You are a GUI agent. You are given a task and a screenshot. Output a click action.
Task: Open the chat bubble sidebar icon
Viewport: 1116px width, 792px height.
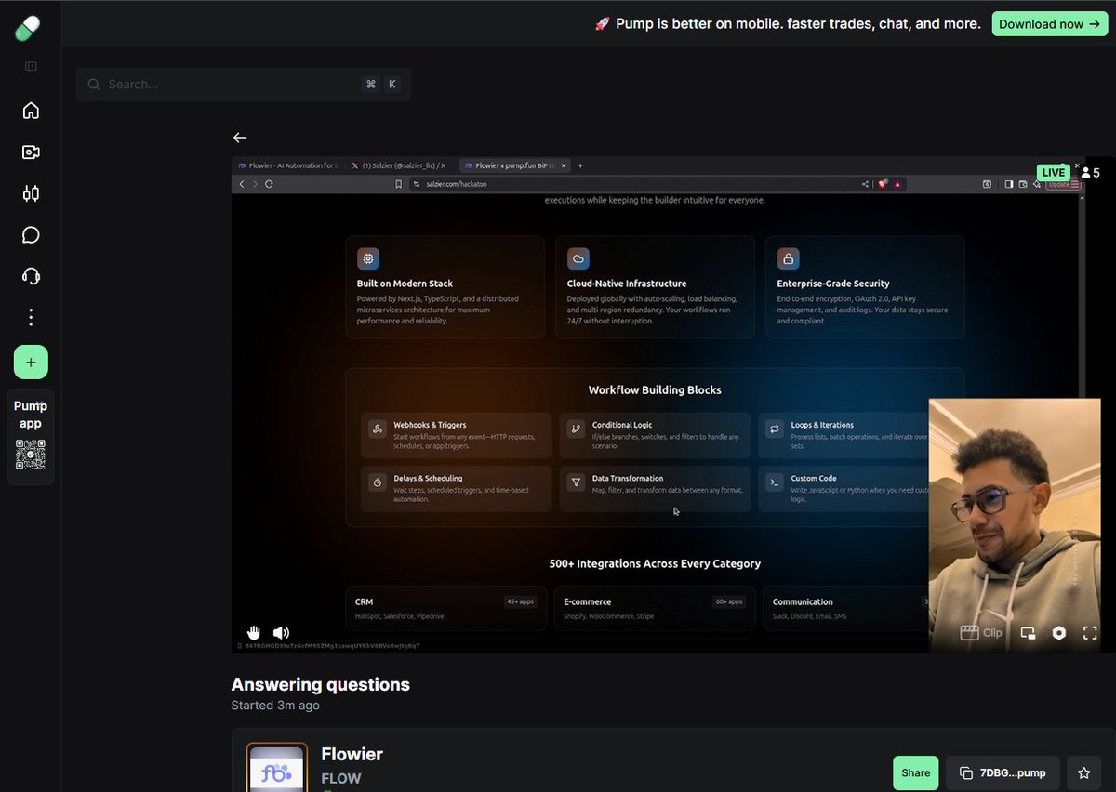(x=31, y=234)
